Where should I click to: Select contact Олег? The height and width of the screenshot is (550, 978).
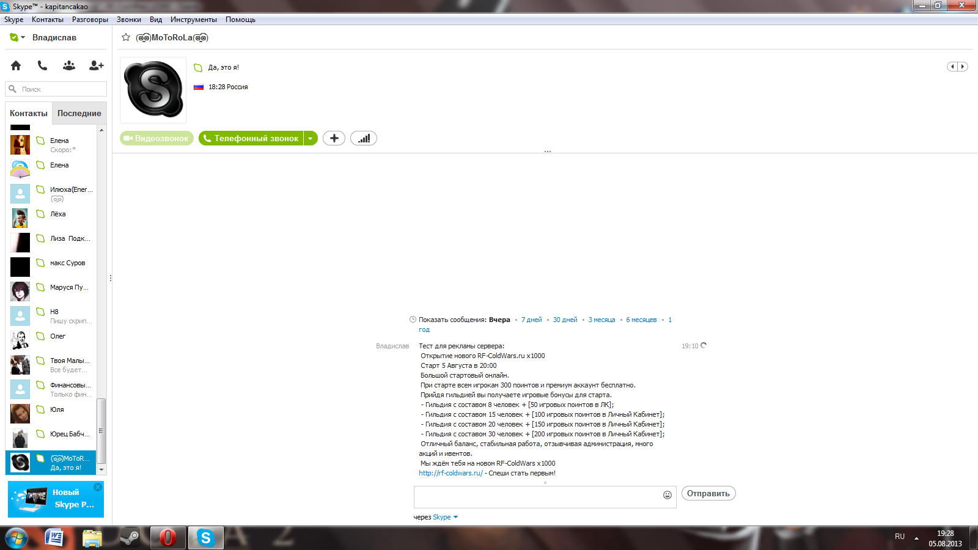pyautogui.click(x=51, y=340)
